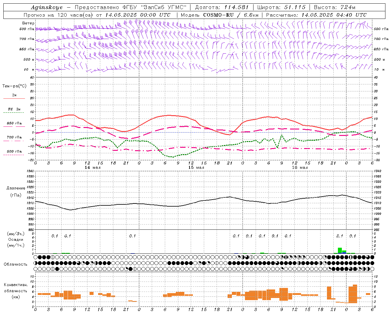Click the "15 мая" date label

(196, 168)
